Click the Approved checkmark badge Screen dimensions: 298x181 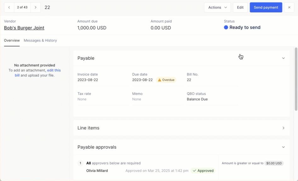pos(203,171)
